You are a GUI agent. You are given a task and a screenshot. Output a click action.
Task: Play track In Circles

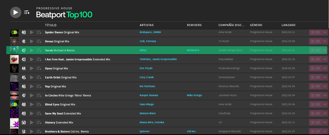tap(32, 95)
